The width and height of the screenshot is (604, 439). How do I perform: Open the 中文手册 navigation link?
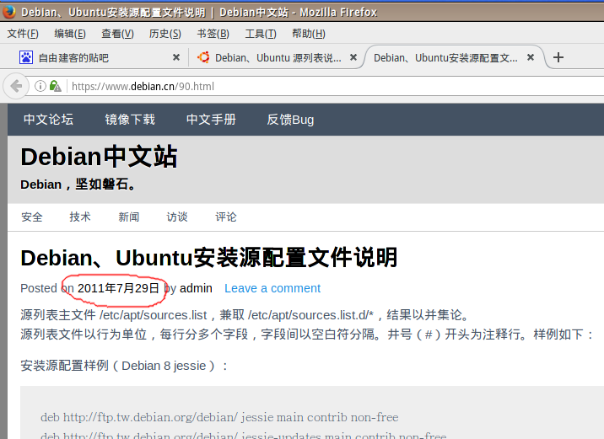(211, 120)
